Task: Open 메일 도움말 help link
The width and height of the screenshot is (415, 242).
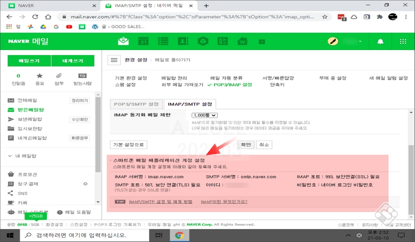Action: tap(78, 212)
